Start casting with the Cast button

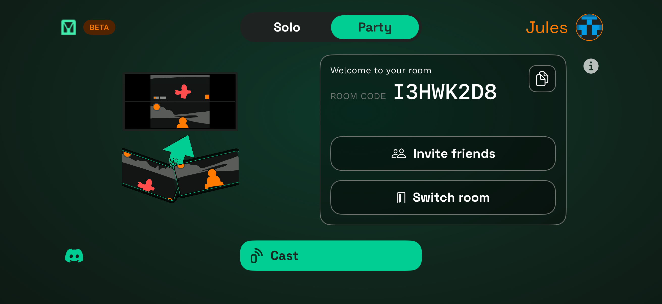pyautogui.click(x=330, y=256)
